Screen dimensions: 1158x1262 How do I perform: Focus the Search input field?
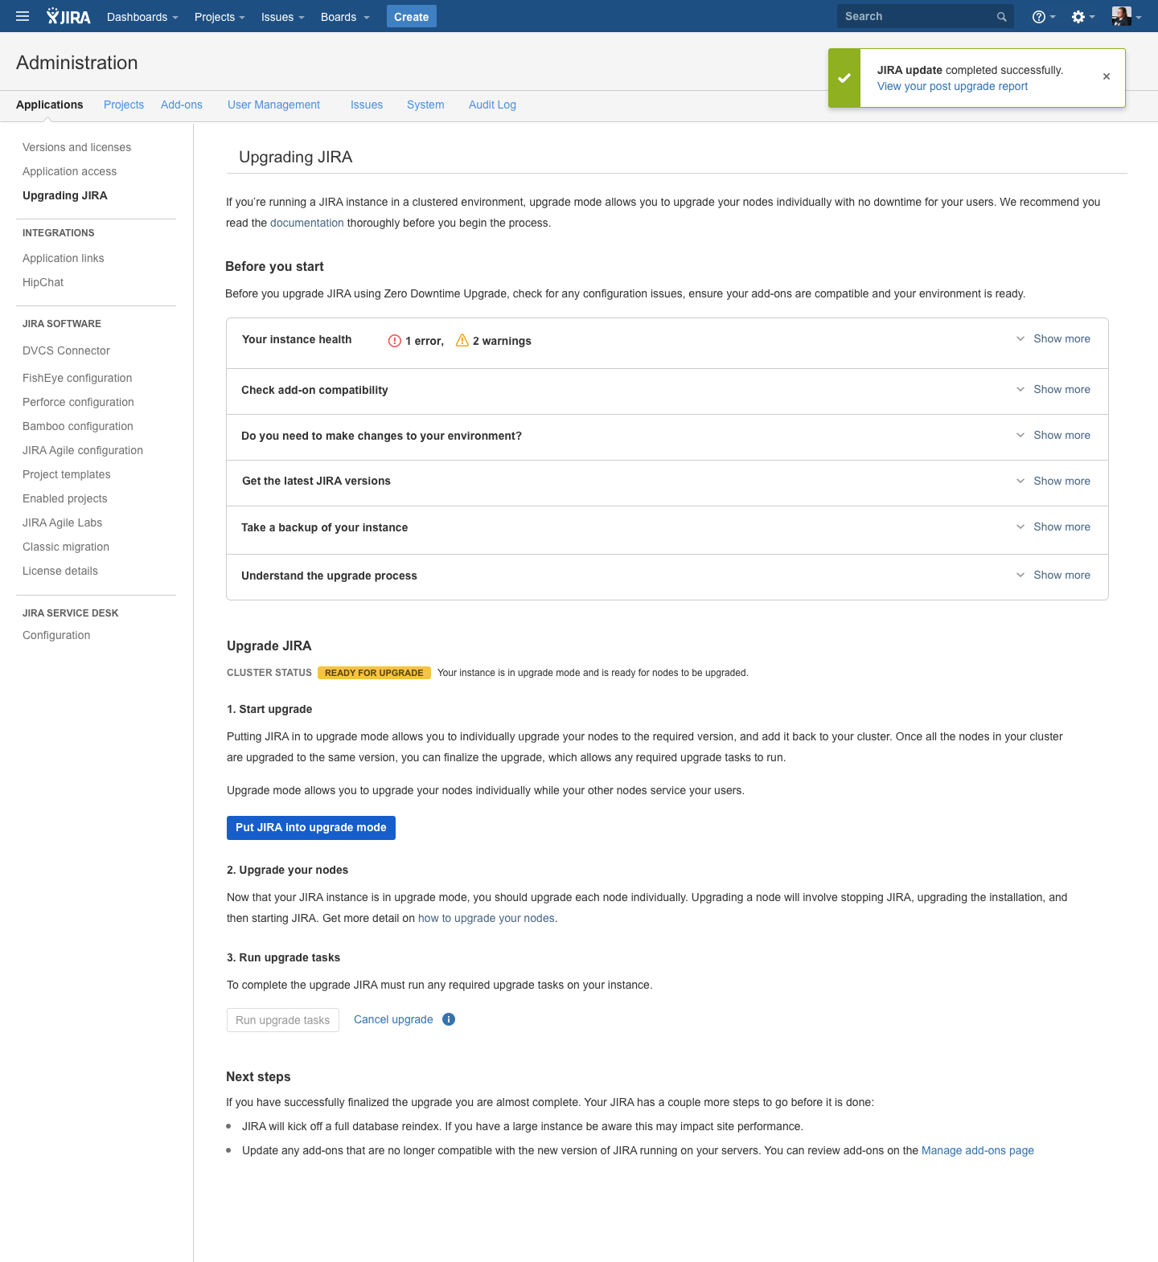(x=925, y=16)
